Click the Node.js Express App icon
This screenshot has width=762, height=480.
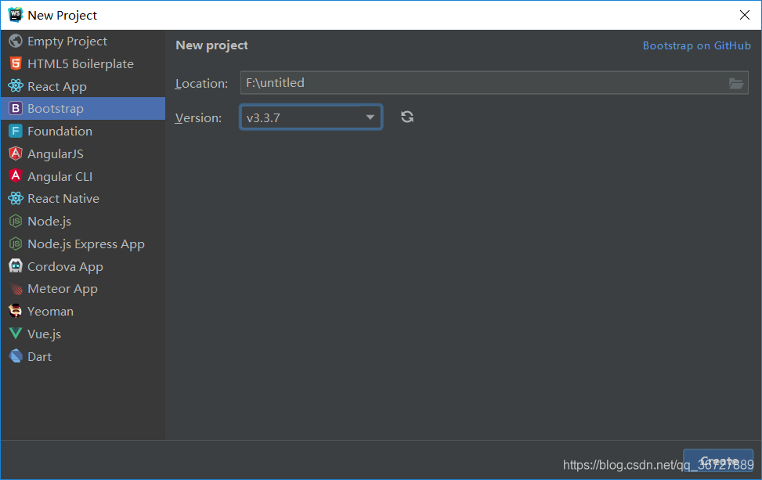[16, 244]
